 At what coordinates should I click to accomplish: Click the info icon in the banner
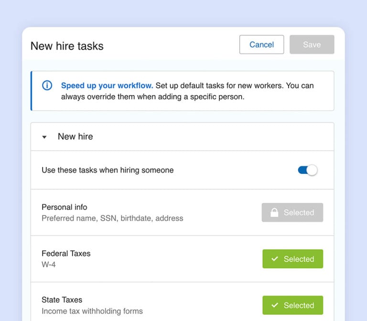pyautogui.click(x=47, y=86)
